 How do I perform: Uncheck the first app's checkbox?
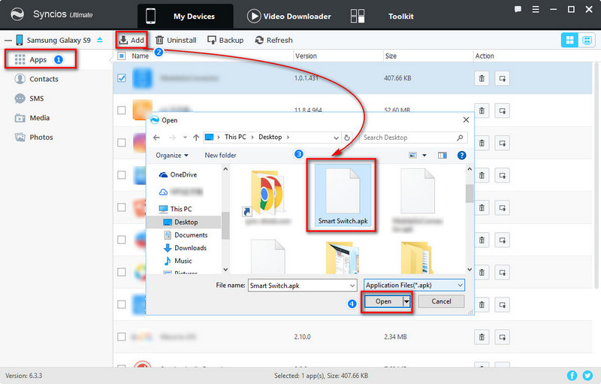click(122, 78)
